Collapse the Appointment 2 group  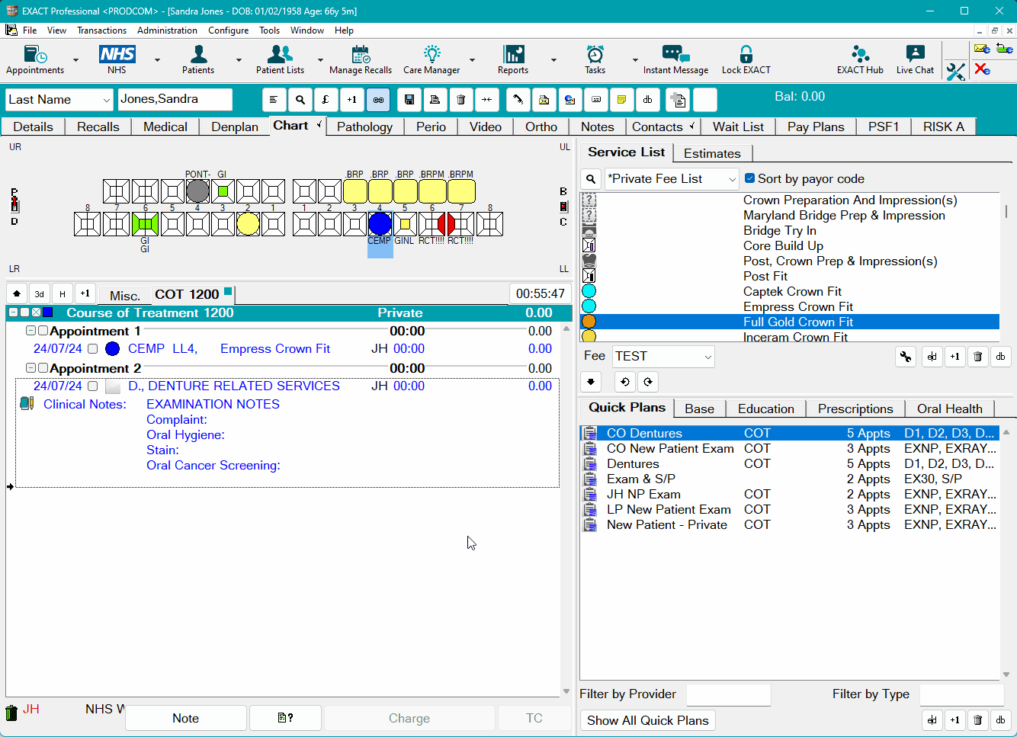30,368
